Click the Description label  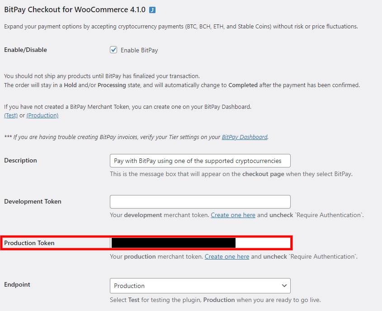(20, 161)
